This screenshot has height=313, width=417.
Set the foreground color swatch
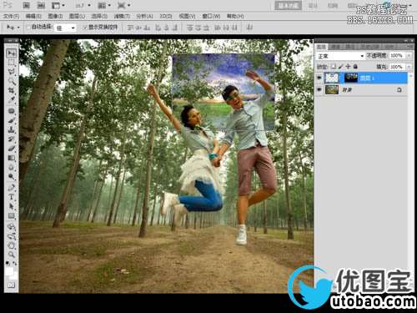pyautogui.click(x=9, y=271)
